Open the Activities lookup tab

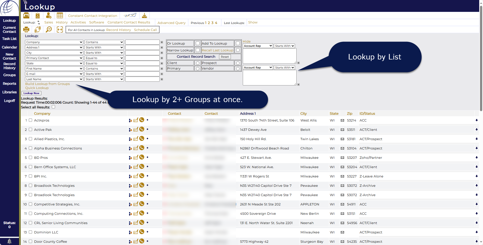coord(78,22)
